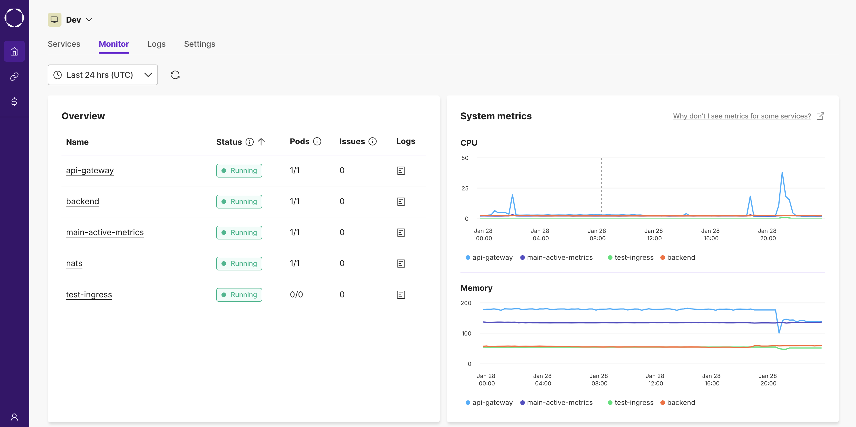This screenshot has height=427, width=856.
Task: Toggle main-active-metrics in Memory legend
Action: tap(556, 402)
